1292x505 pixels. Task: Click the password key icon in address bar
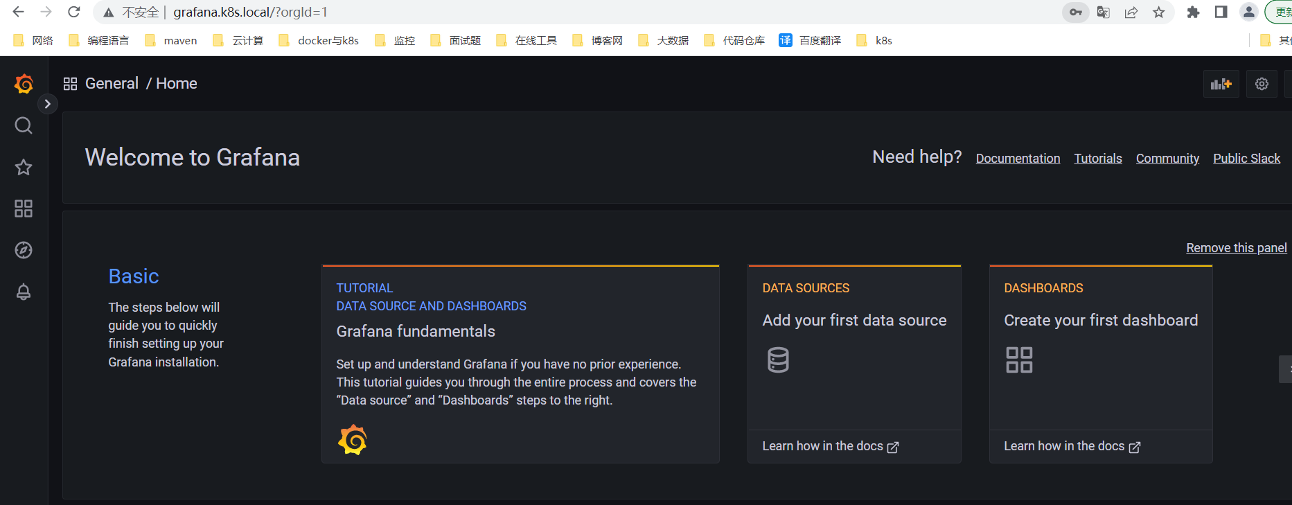[1076, 12]
